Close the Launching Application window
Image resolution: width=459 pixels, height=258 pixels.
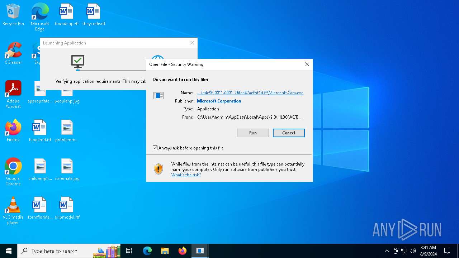tap(192, 43)
